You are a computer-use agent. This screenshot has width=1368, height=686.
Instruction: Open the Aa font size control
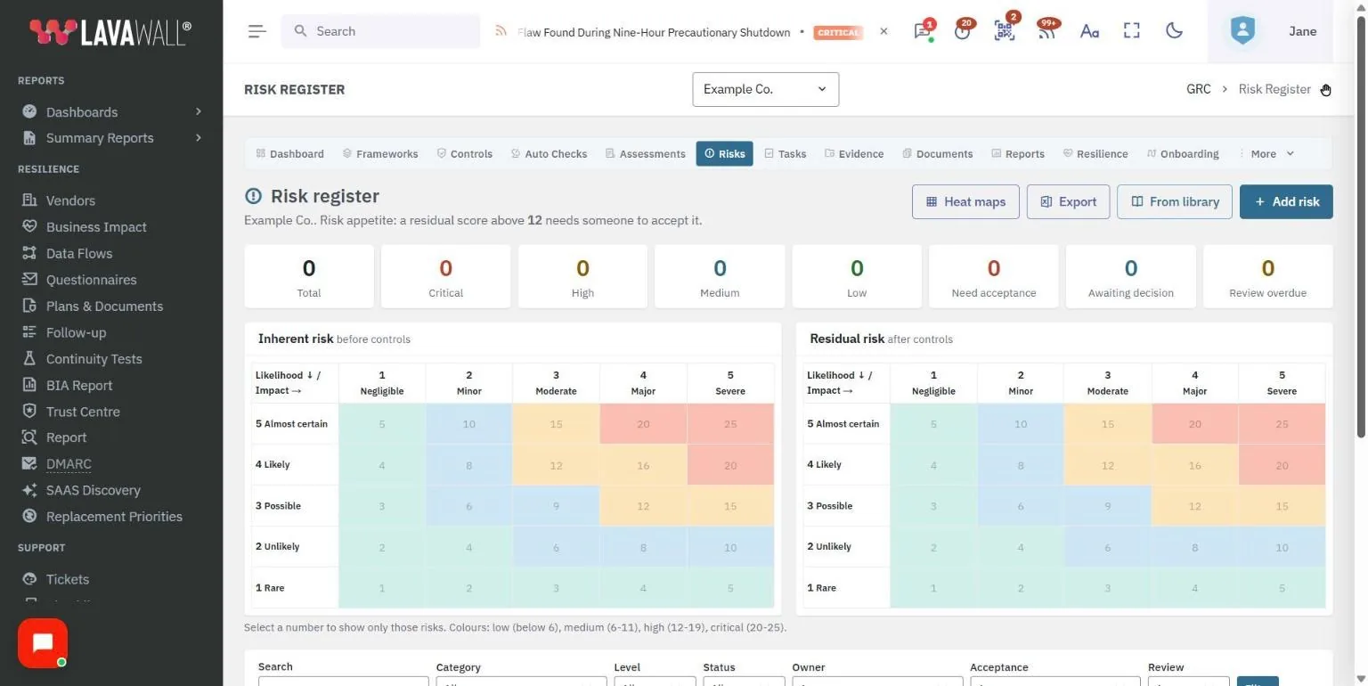(1089, 31)
